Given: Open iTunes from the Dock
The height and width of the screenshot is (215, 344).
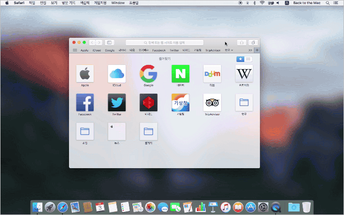Looking at the screenshot, I should 226,207.
